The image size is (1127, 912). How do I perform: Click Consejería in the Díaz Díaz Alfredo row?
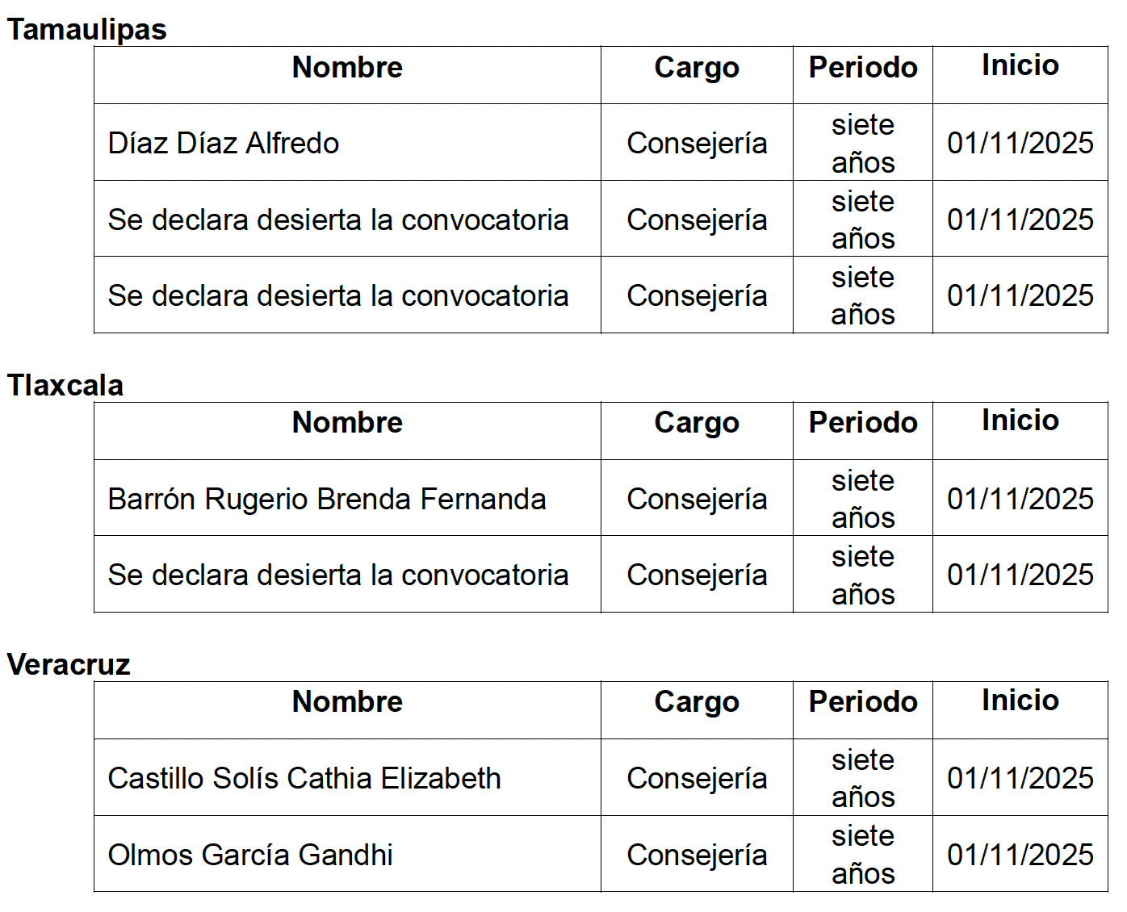point(697,144)
